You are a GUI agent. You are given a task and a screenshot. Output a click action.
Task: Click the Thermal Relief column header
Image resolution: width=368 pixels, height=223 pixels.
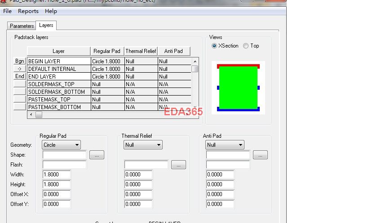(x=141, y=51)
